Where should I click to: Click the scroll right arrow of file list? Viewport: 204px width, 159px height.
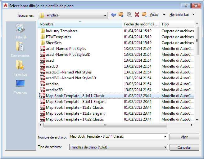tap(192, 125)
